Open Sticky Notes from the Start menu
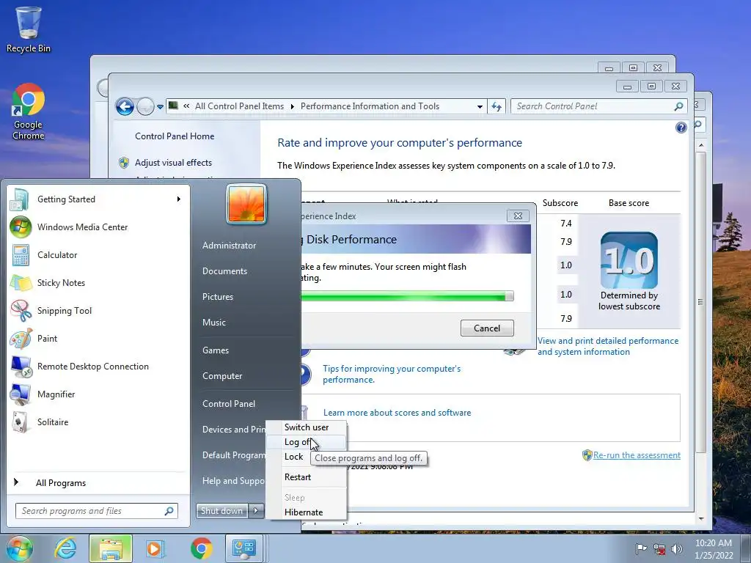This screenshot has width=751, height=563. [x=61, y=282]
